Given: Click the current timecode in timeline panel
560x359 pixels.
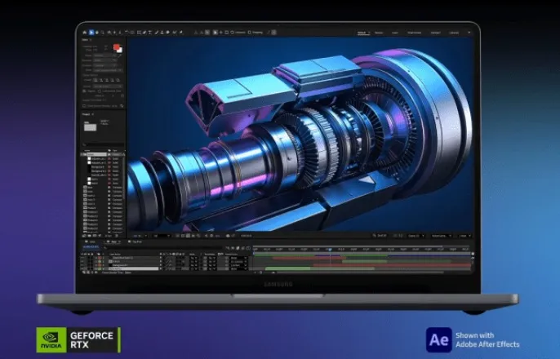Looking at the screenshot, I should coord(91,246).
